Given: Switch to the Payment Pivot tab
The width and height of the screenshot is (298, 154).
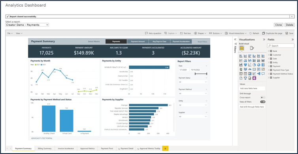Looking at the screenshot, I should (107, 148).
